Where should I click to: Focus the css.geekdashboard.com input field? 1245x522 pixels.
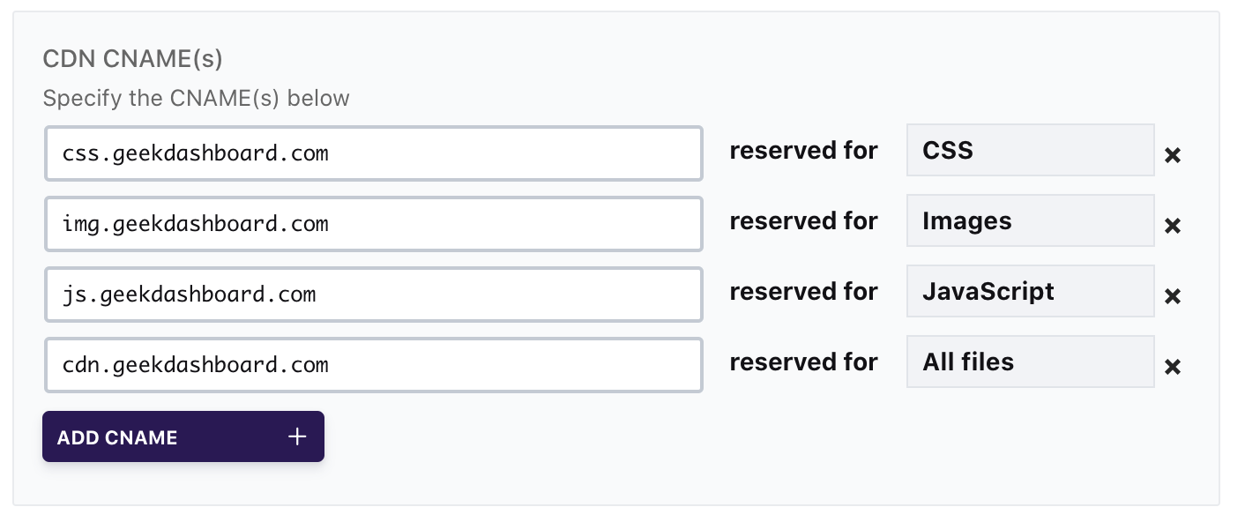tap(374, 153)
